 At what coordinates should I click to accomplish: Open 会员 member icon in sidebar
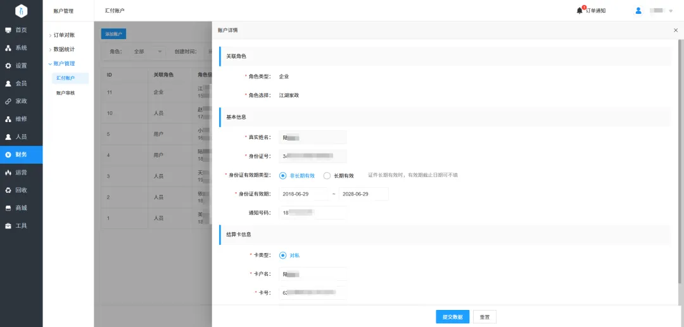pos(8,83)
